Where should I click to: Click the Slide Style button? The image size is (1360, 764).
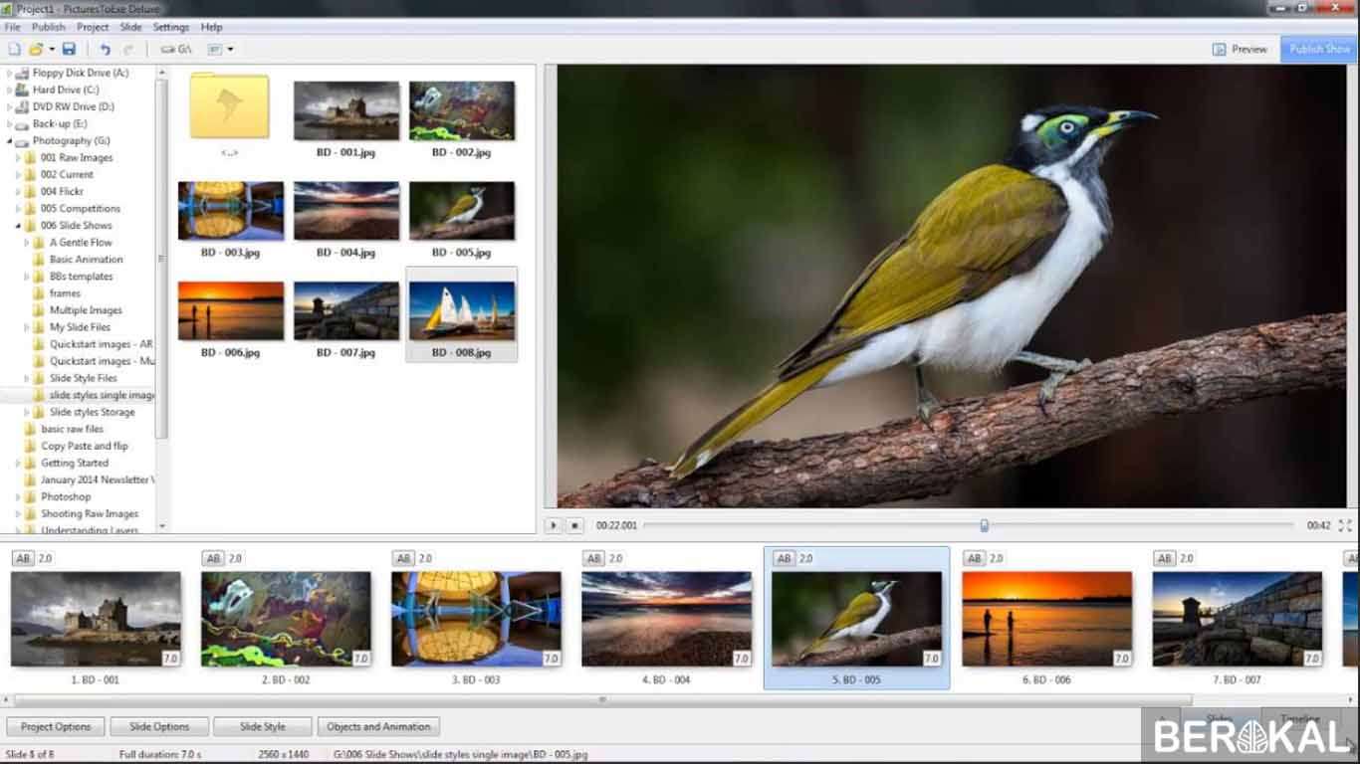263,727
